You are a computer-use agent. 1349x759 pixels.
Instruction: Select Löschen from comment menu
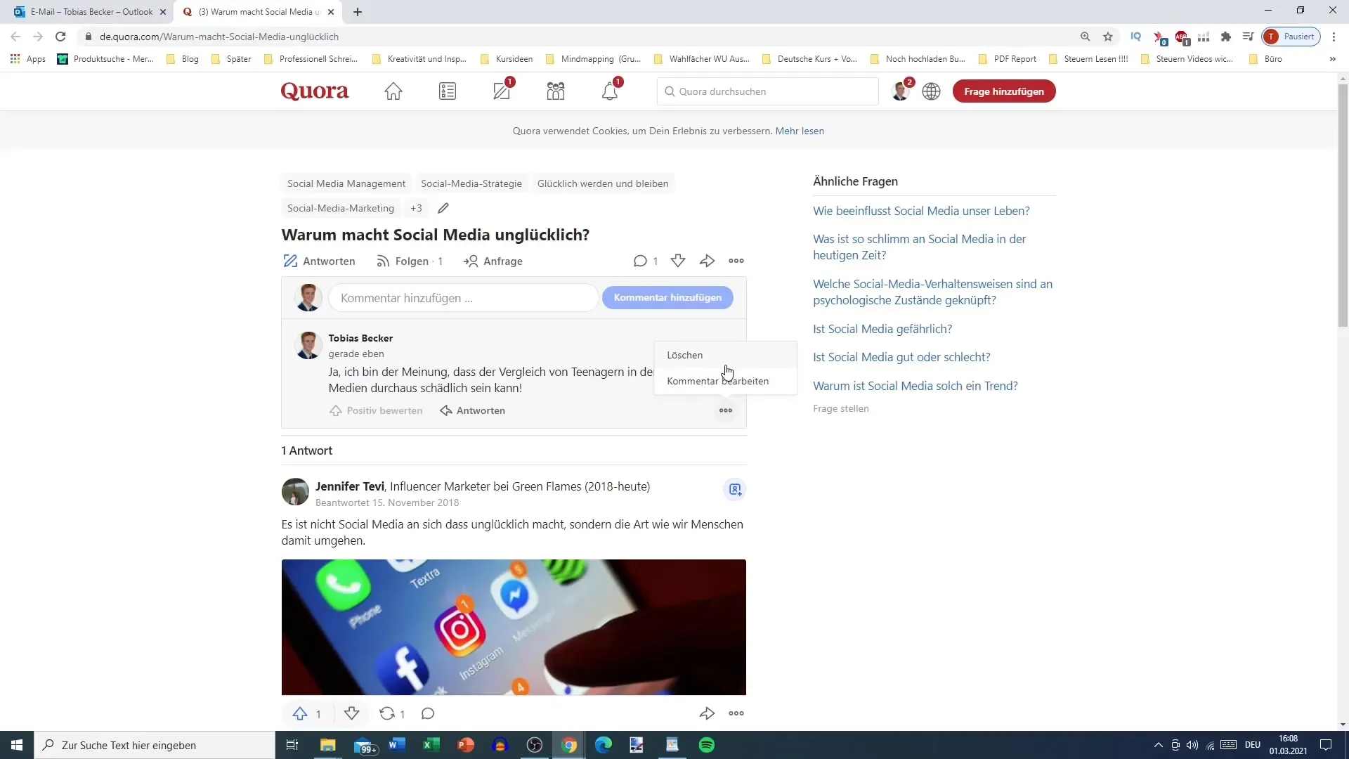(726, 355)
